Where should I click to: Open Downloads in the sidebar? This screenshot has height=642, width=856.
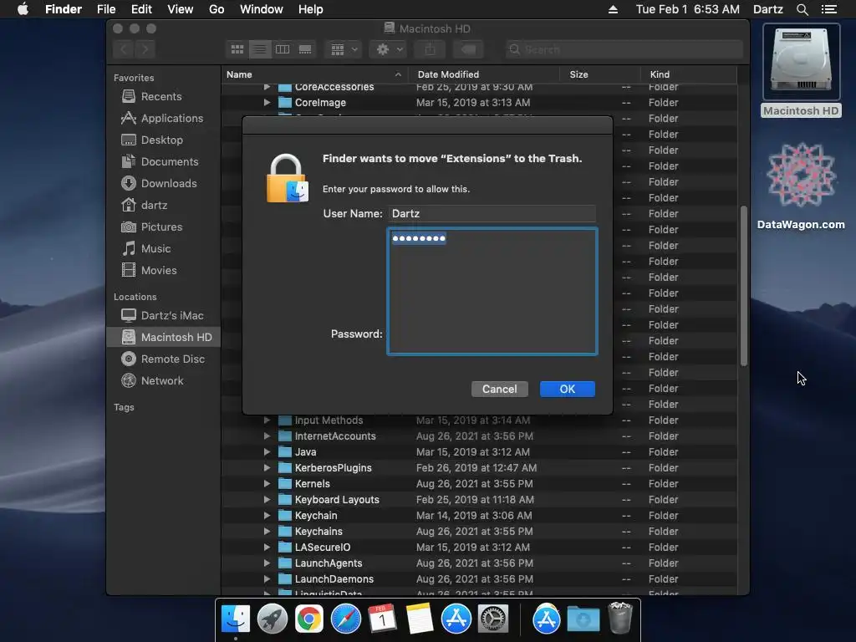pyautogui.click(x=168, y=183)
